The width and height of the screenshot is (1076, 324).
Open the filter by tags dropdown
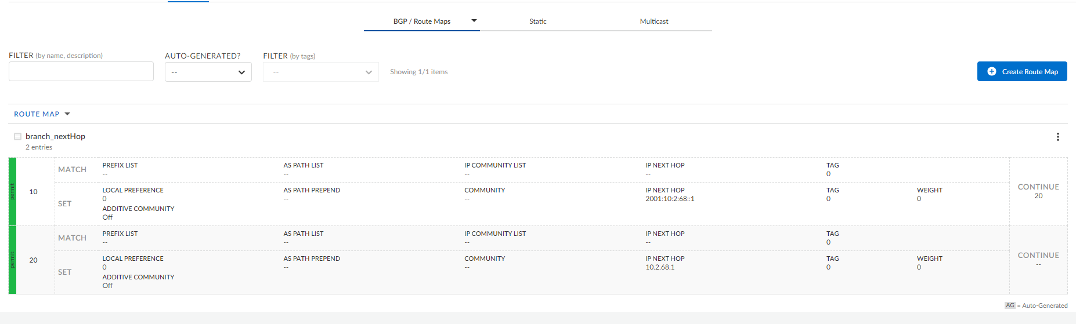(x=320, y=72)
